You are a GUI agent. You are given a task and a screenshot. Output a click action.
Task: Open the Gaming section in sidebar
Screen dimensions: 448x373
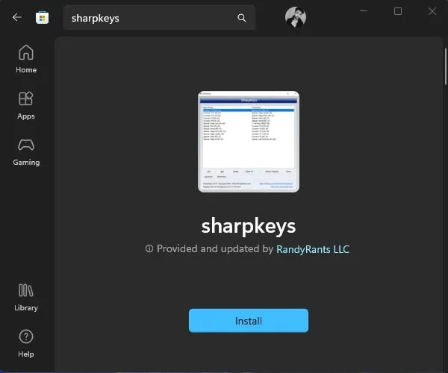pos(26,152)
